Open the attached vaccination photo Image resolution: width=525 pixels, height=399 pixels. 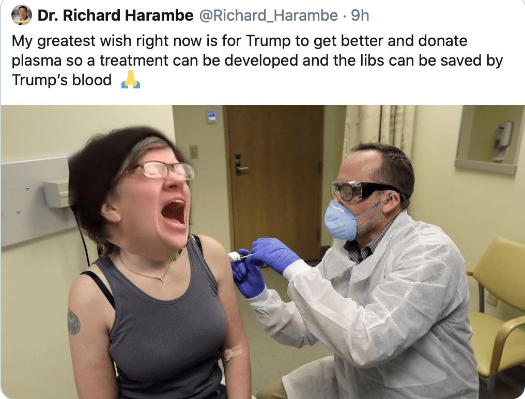(x=262, y=252)
